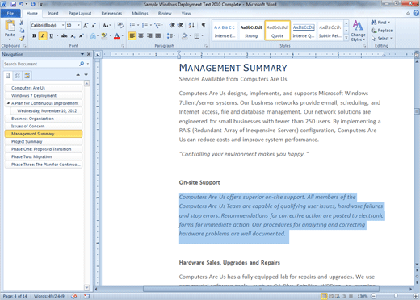Switch to the Review tab
The height and width of the screenshot is (300, 420).
[165, 13]
